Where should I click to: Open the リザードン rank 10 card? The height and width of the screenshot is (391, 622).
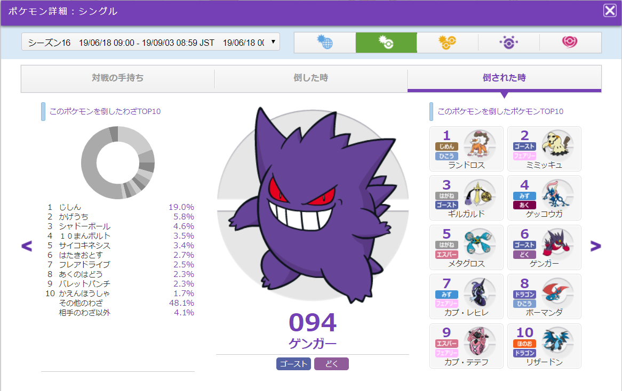pyautogui.click(x=544, y=346)
